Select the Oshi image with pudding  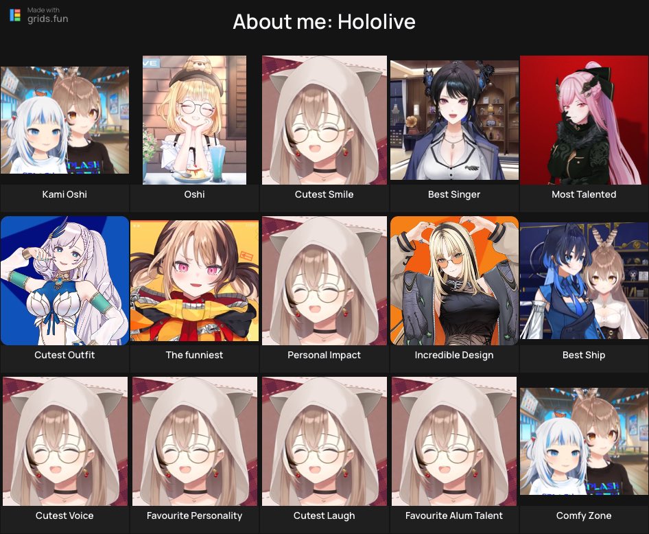[195, 120]
